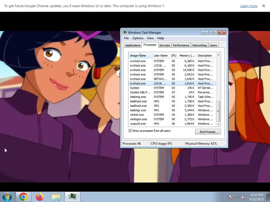Close the Windows Task Manager window

click(x=222, y=32)
